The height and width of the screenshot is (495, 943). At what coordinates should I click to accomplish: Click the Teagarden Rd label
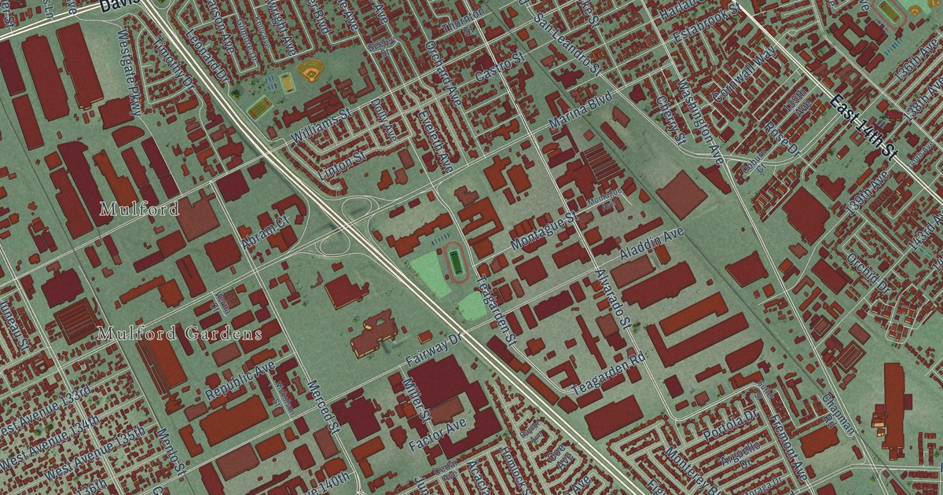point(607,372)
